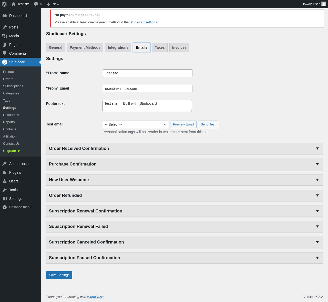
Task: Click the Media library icon
Action: (5, 36)
